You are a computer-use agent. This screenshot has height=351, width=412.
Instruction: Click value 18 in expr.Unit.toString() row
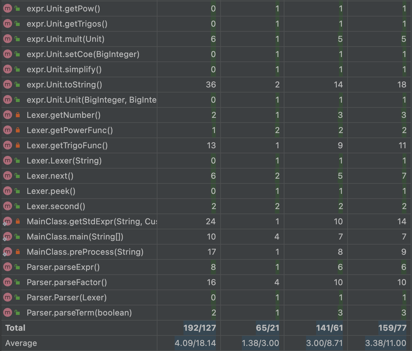(402, 85)
